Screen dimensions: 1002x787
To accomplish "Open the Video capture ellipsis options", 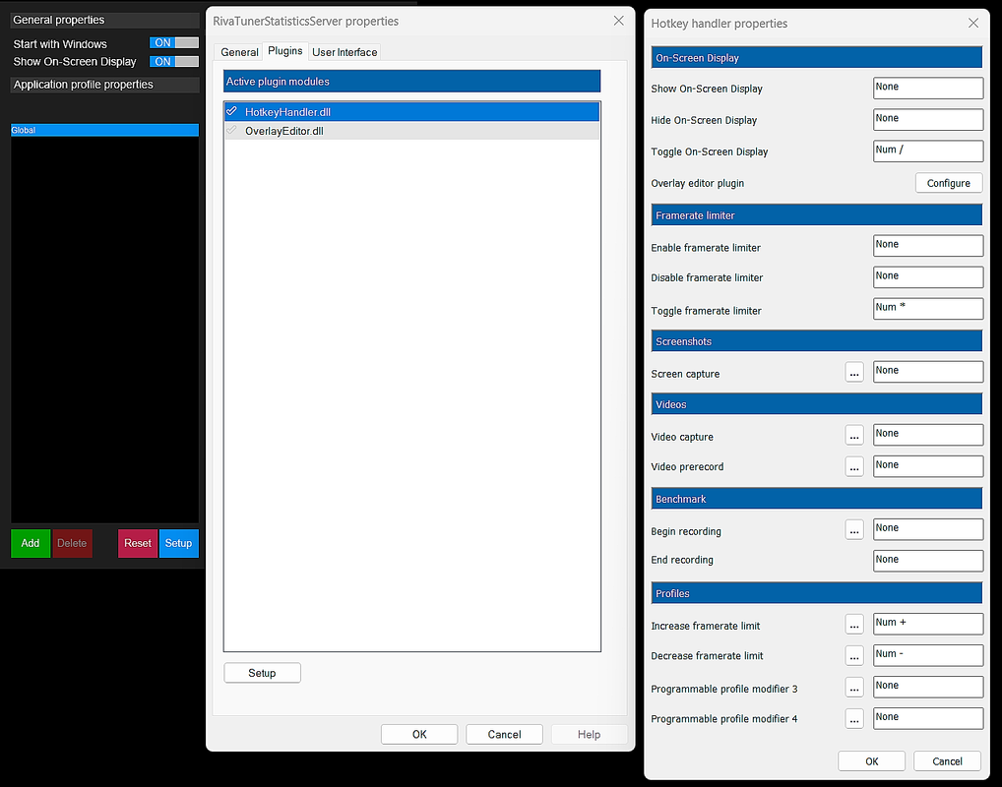I will (854, 435).
